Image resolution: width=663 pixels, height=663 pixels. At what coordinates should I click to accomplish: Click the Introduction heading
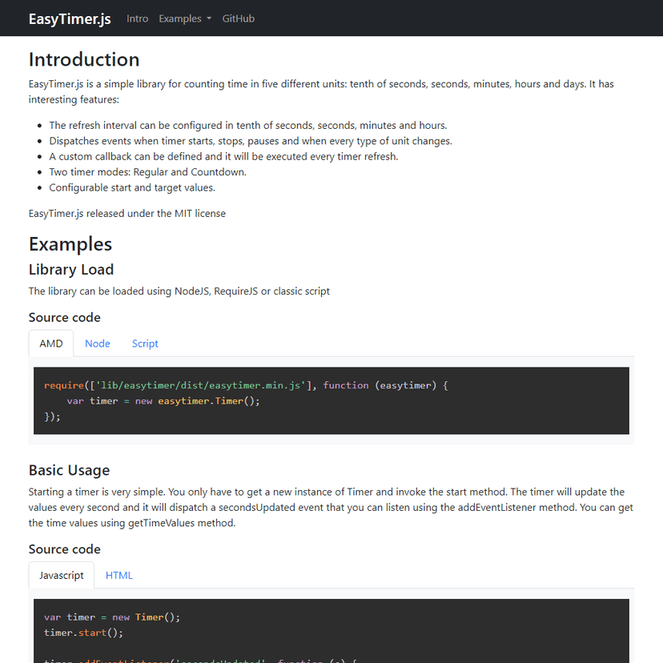(84, 59)
